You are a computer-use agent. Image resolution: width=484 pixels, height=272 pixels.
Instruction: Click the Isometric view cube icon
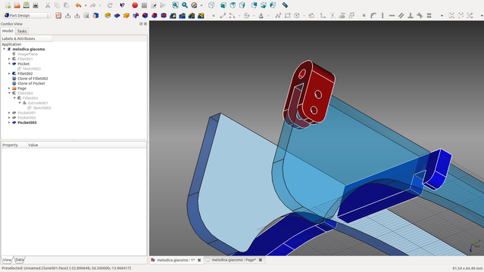[211, 5]
